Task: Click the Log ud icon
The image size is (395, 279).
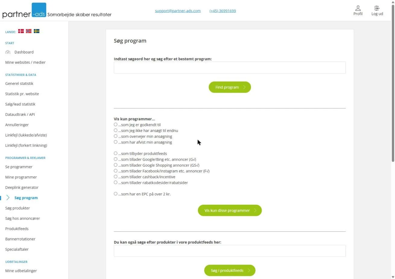Action: tap(377, 11)
